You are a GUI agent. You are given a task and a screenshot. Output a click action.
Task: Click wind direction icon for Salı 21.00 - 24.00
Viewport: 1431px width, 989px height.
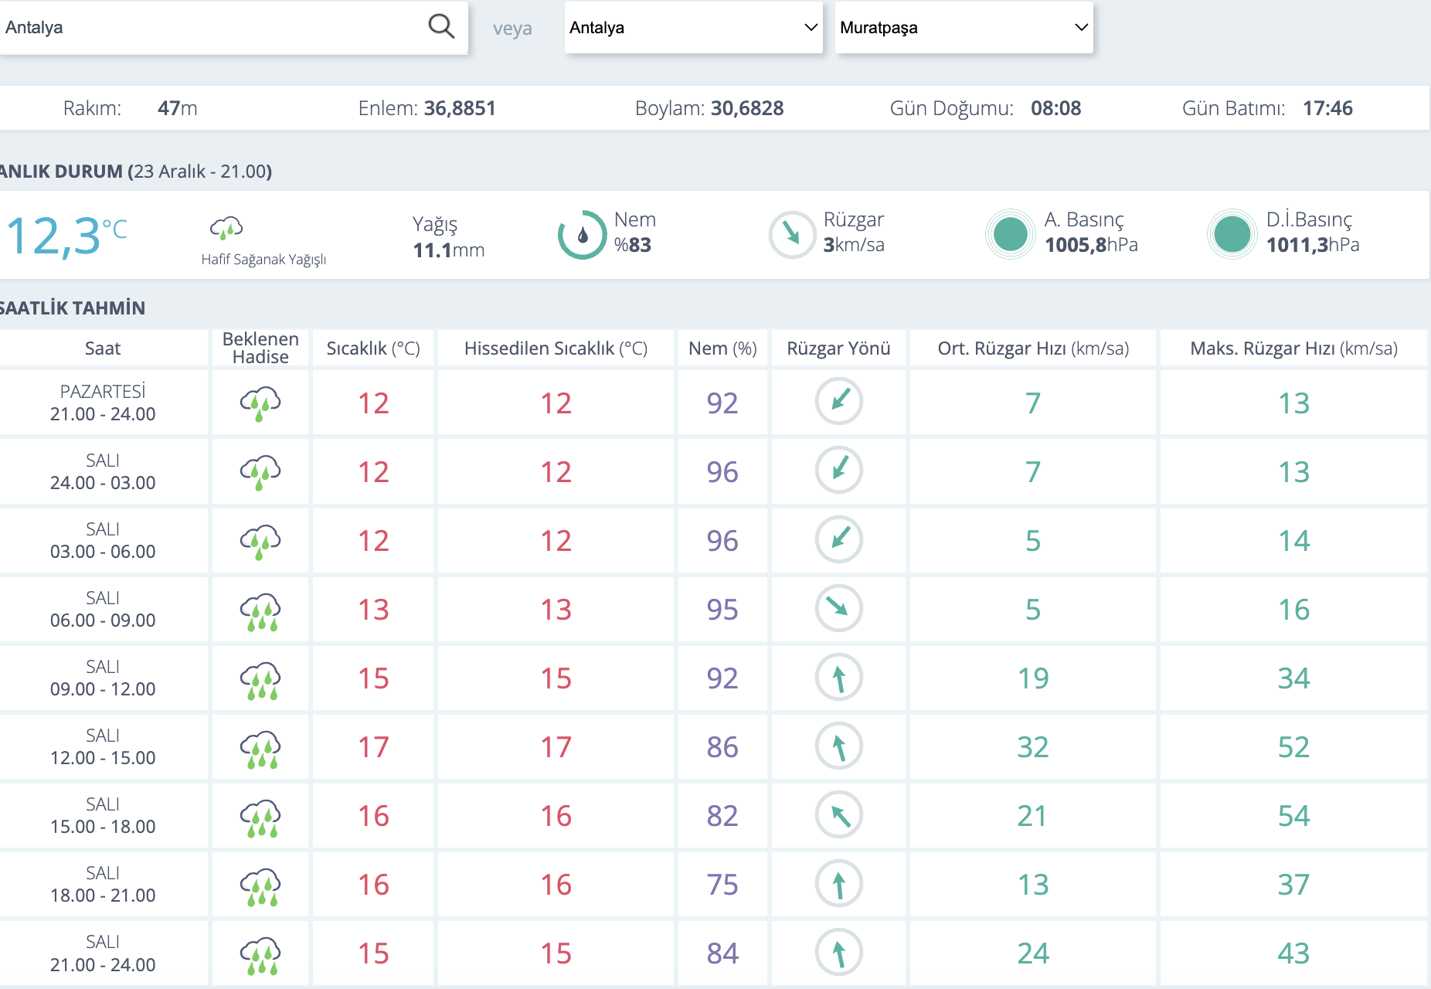pos(839,952)
